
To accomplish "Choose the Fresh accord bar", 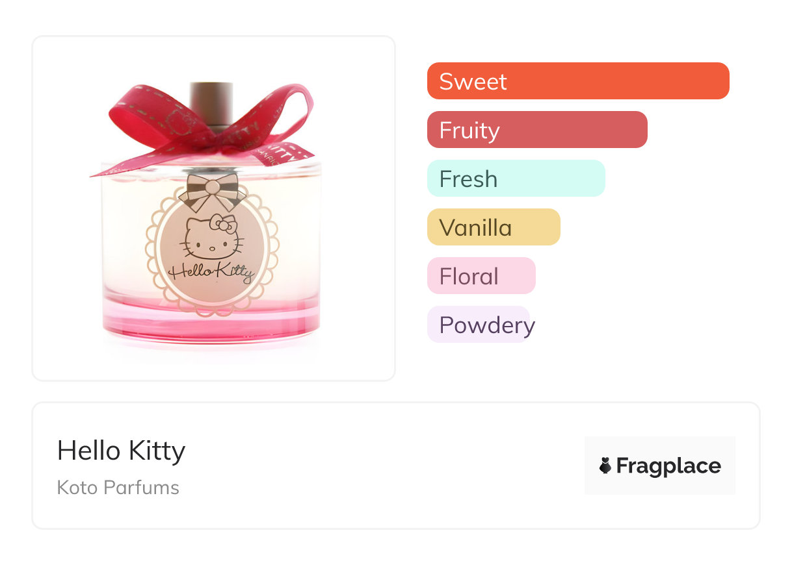I will [x=516, y=179].
